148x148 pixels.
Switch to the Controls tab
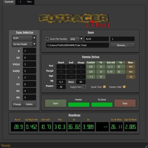click(x=9, y=2)
